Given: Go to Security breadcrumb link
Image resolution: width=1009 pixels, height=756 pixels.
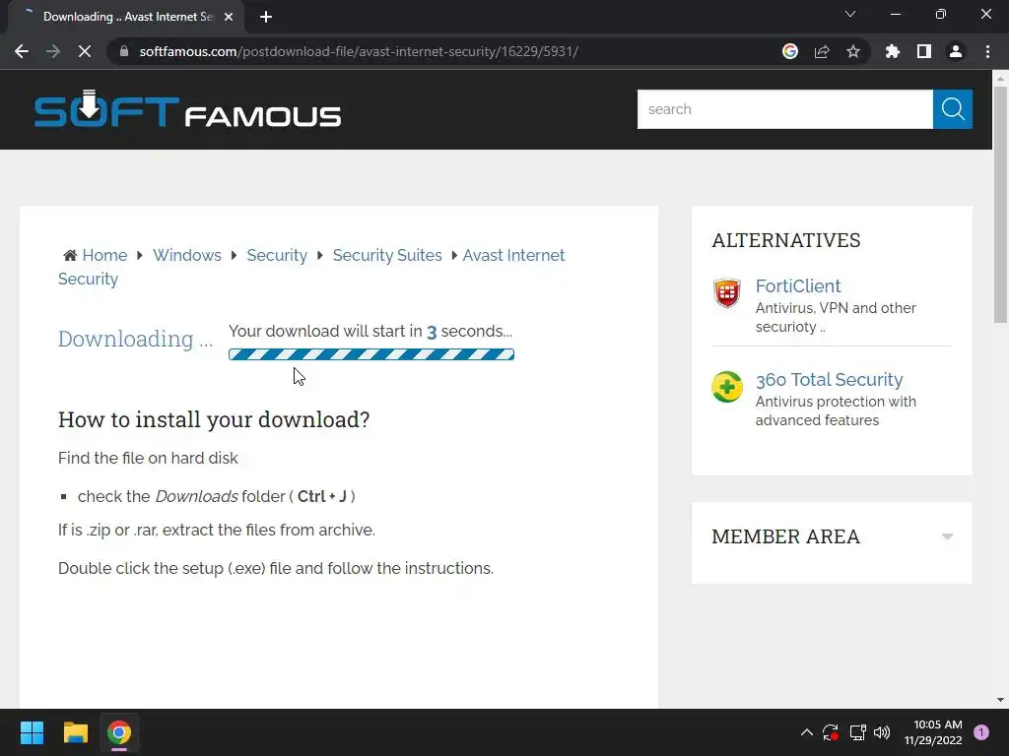Looking at the screenshot, I should pos(277,255).
